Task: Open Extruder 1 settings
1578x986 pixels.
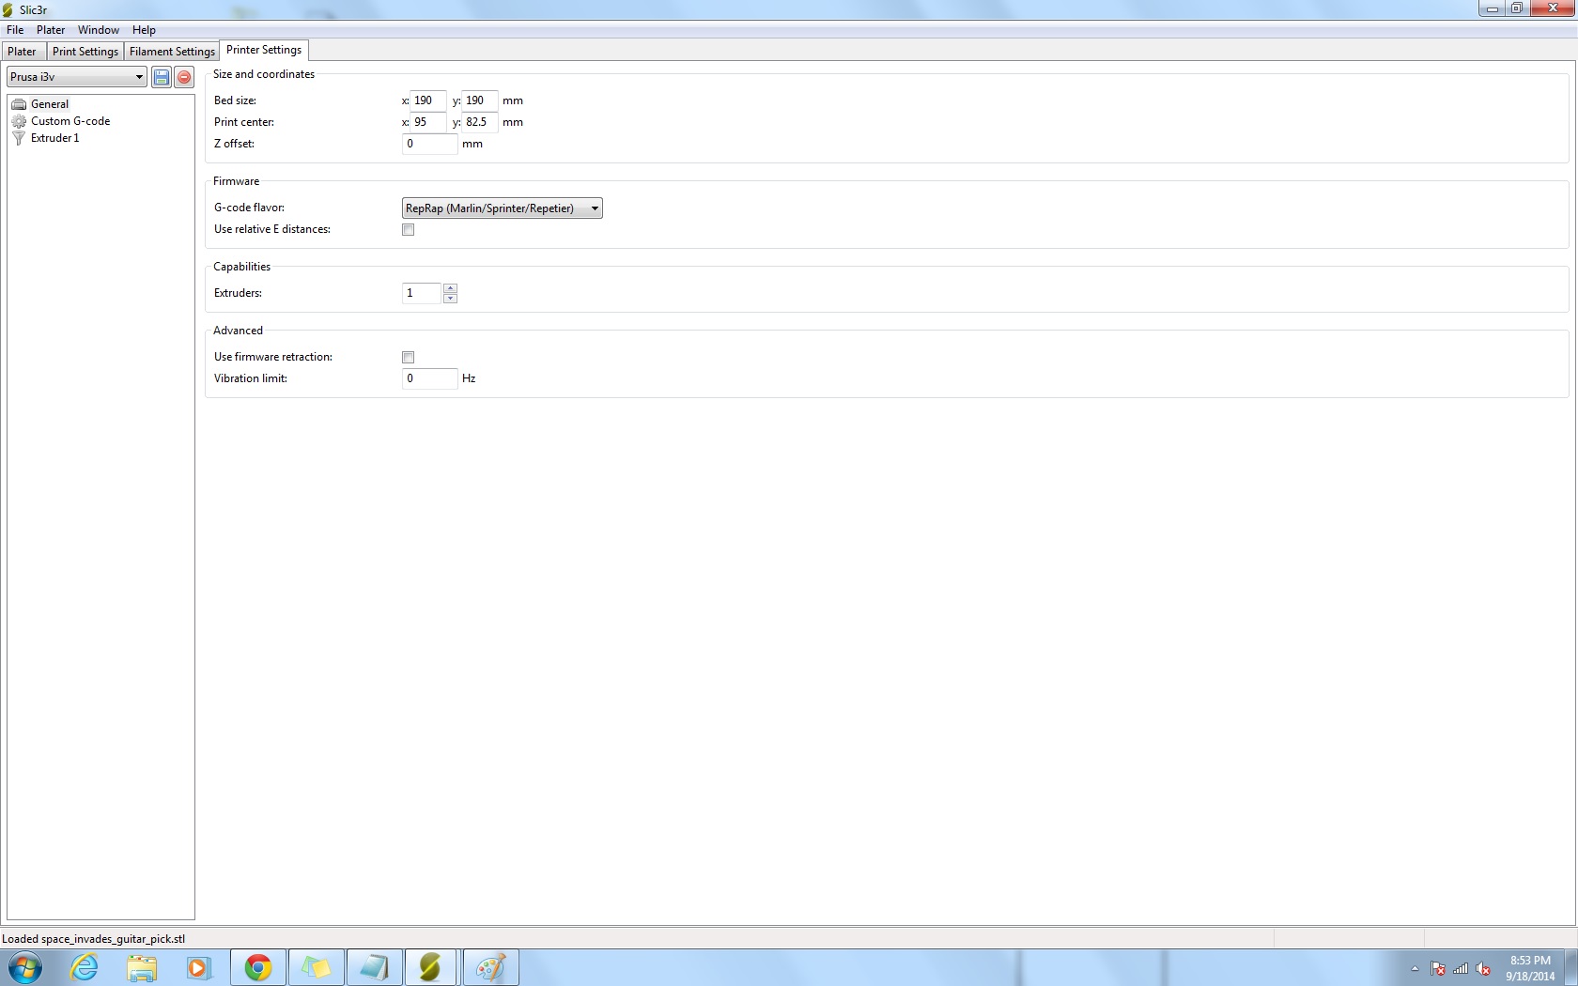Action: (x=54, y=138)
